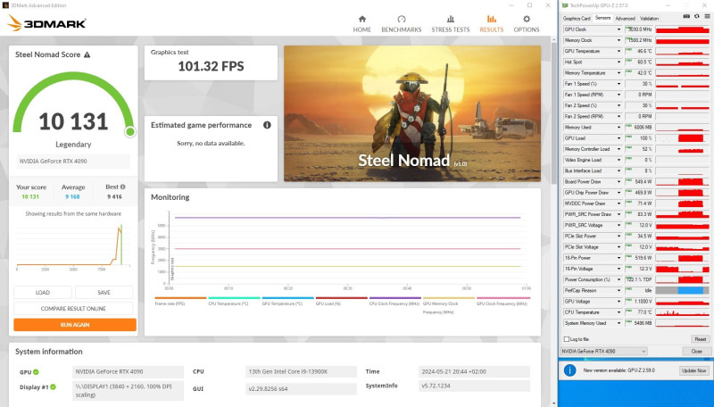Image resolution: width=714 pixels, height=407 pixels.
Task: Switch to Advanced tab in GPU-Z
Action: point(626,19)
